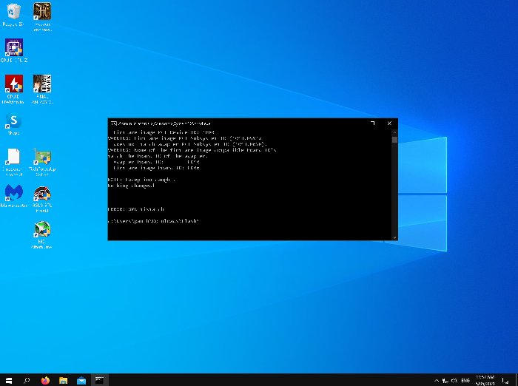
Task: Launch the TechPowerUp GPU-Z shortcut
Action: [x=42, y=162]
